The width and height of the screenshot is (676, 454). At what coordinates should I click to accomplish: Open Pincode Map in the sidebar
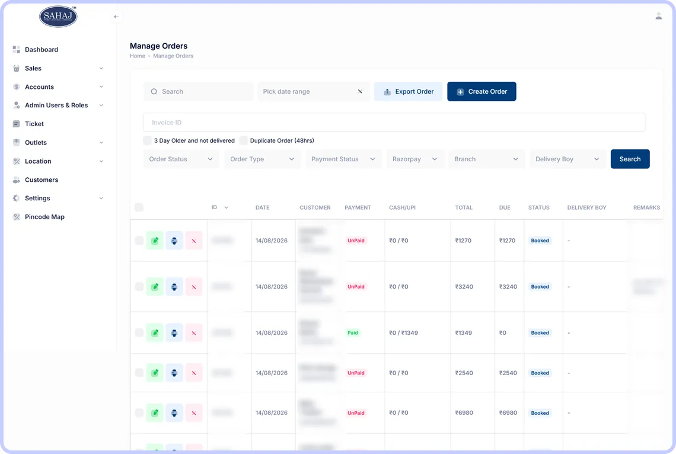pyautogui.click(x=45, y=217)
